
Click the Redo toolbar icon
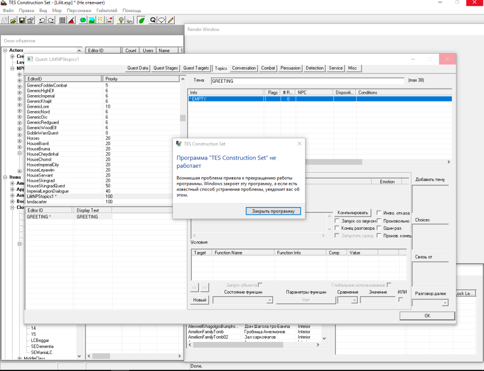tap(51, 20)
